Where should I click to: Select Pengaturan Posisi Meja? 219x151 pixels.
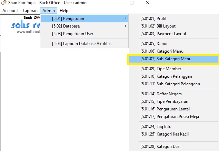169,117
